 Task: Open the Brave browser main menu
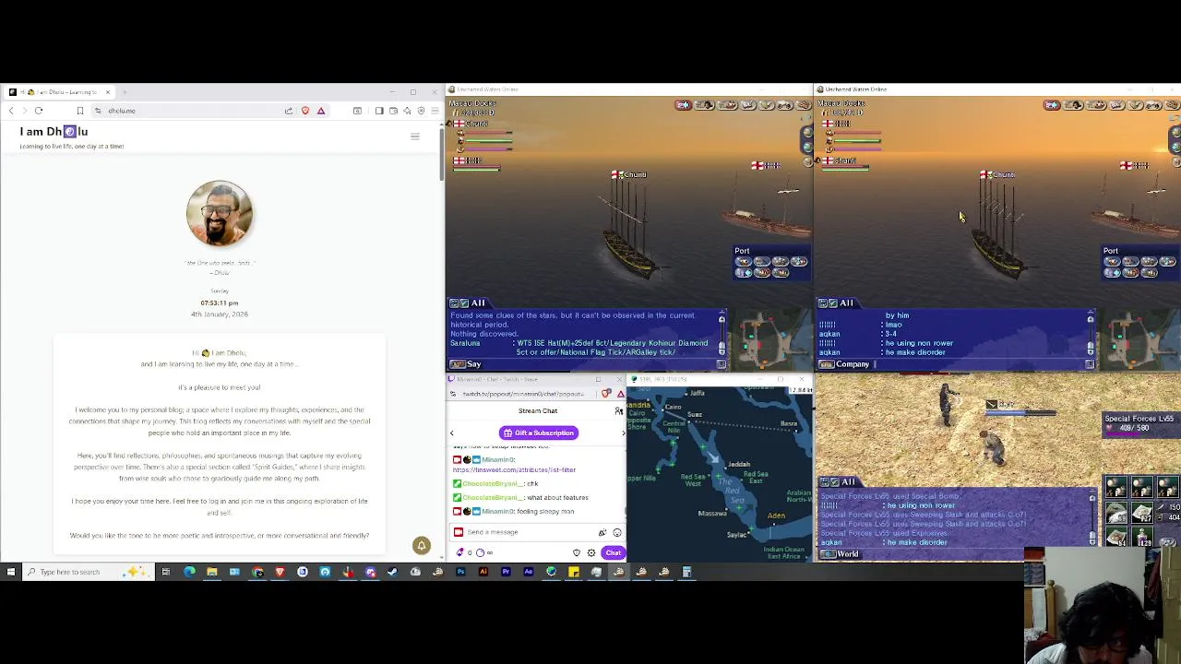click(x=435, y=111)
